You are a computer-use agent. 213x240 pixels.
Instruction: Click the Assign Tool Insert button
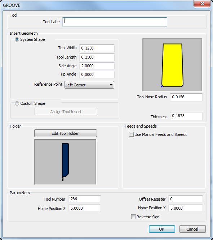pos(66,112)
